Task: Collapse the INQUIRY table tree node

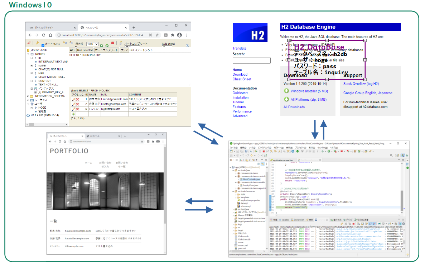Action: click(x=28, y=54)
